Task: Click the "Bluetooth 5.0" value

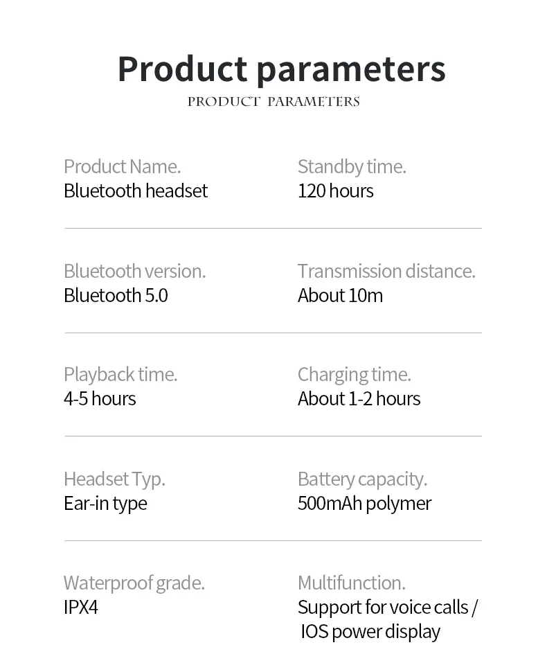Action: (x=116, y=296)
